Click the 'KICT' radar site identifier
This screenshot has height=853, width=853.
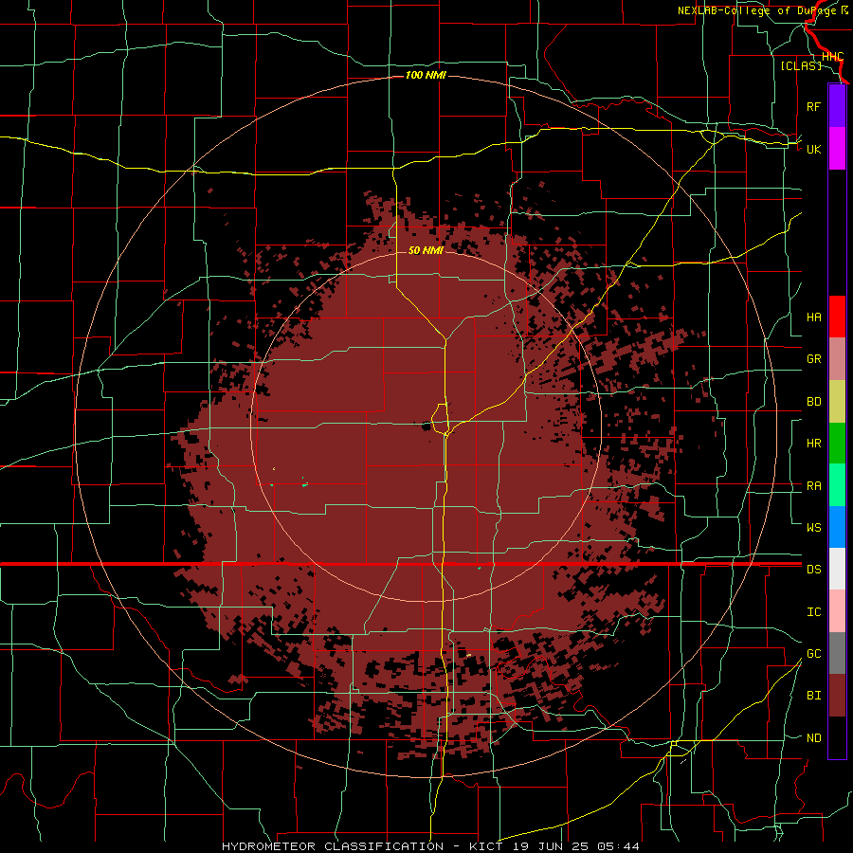click(488, 846)
